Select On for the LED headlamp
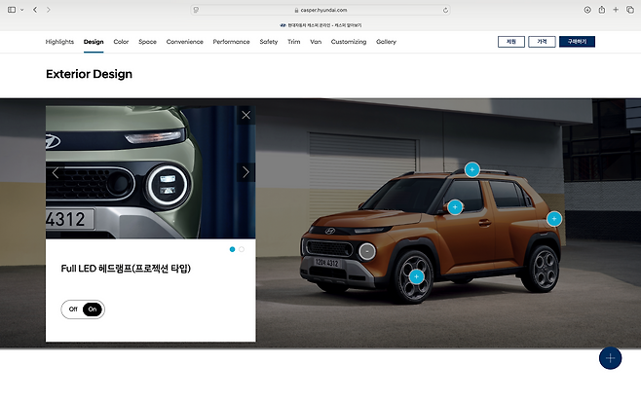641x400 pixels. pos(93,309)
